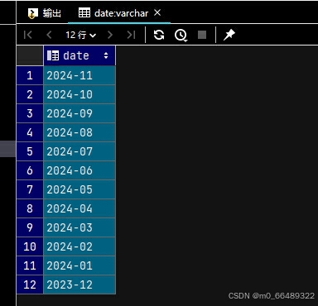Reload the query result data
318x306 pixels.
tap(159, 35)
